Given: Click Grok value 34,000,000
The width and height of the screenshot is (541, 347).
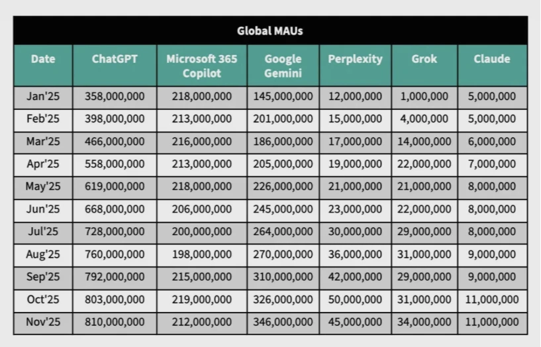Looking at the screenshot, I should point(424,322).
